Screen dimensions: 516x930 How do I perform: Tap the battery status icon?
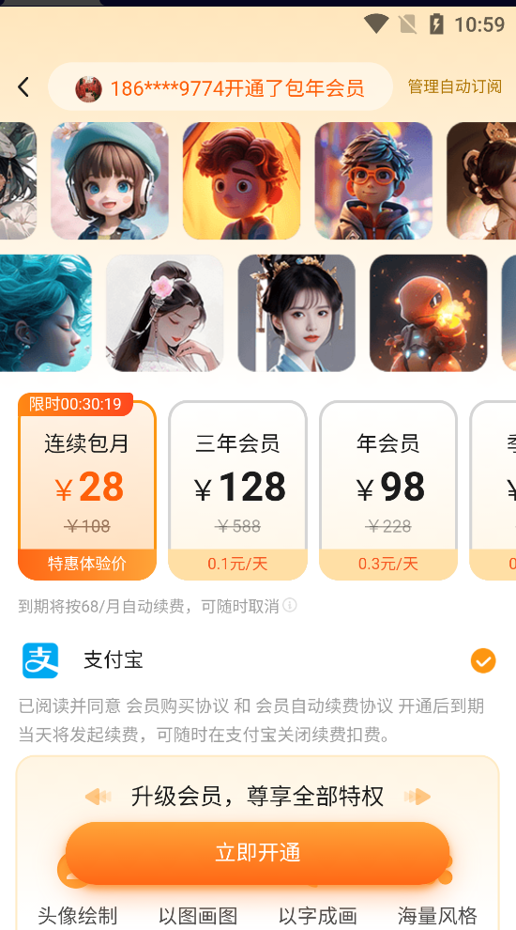[x=436, y=23]
